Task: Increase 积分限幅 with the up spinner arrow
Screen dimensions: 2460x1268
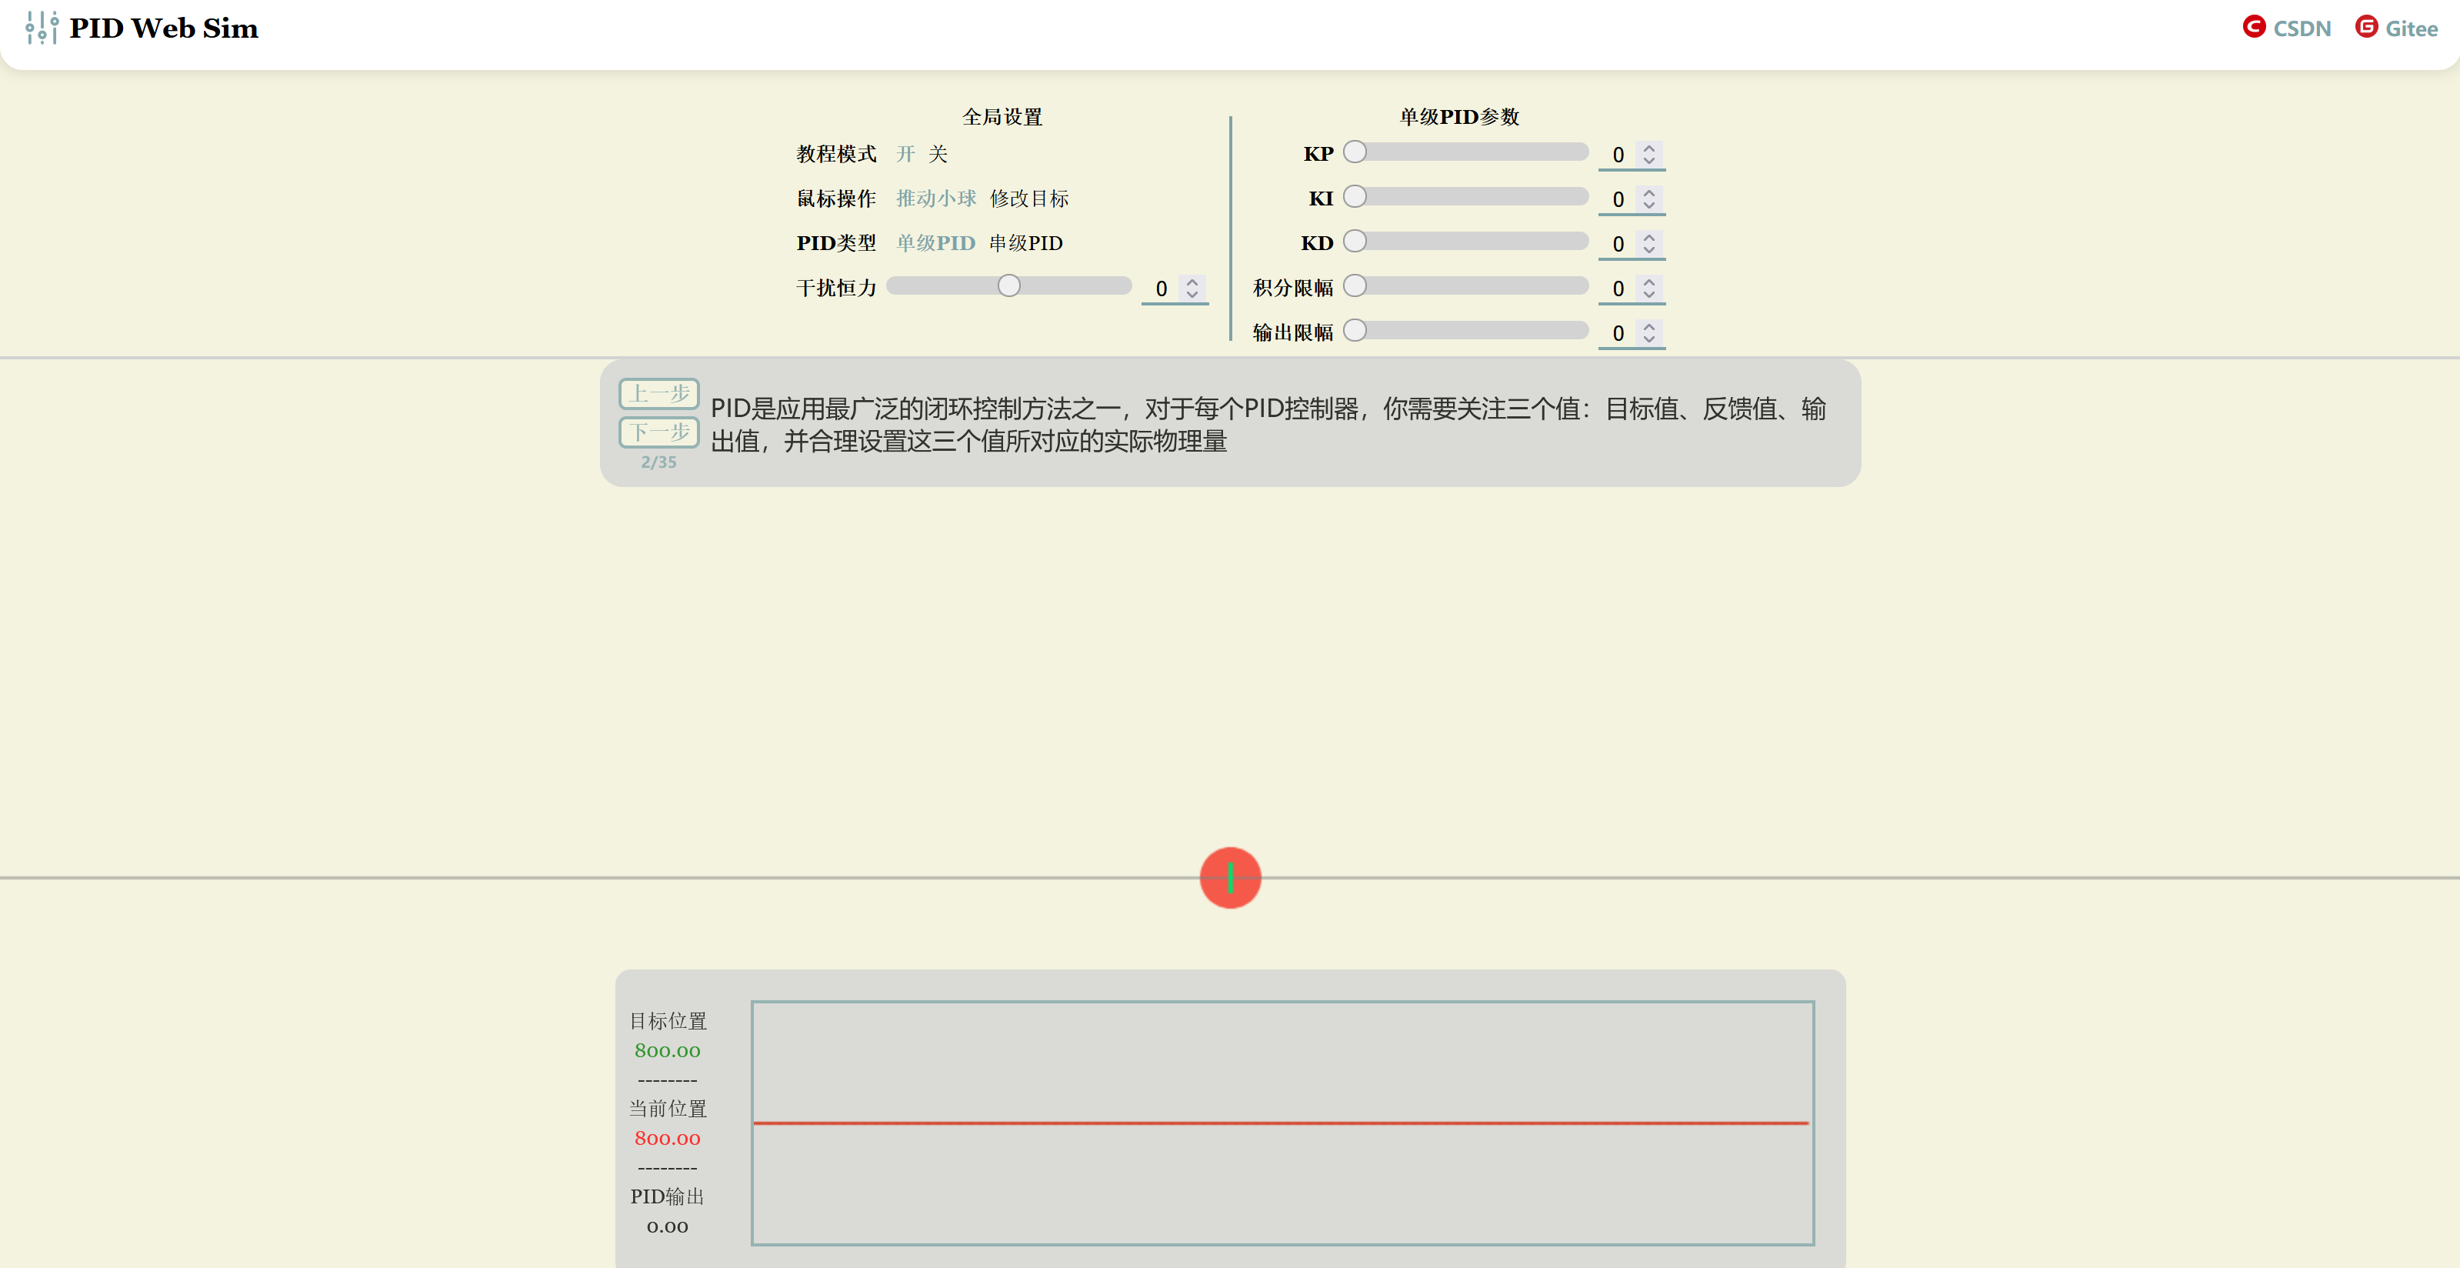Action: pos(1649,282)
